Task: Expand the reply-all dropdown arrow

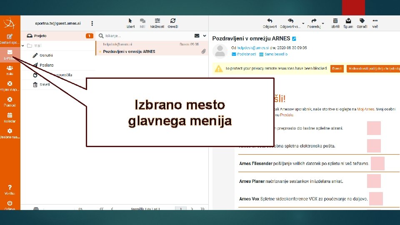Action: (303, 23)
